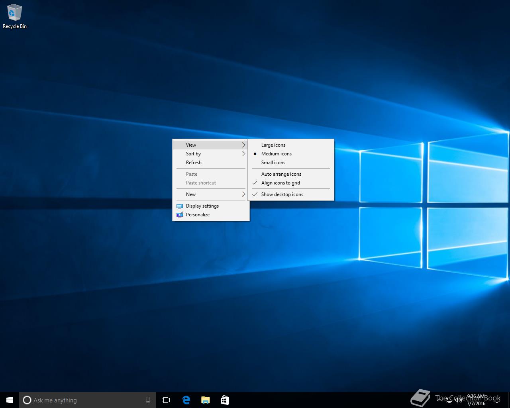Image resolution: width=510 pixels, height=408 pixels.
Task: Click the microphone icon in search box
Action: pyautogui.click(x=148, y=400)
